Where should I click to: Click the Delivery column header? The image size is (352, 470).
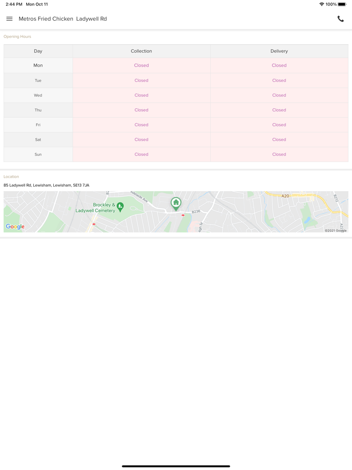(x=279, y=51)
